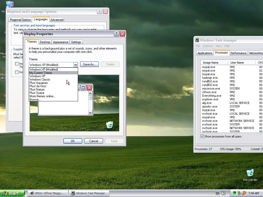Screen dimensions: 263x197
Task: Choose More themes online... option
Action: tap(53, 96)
